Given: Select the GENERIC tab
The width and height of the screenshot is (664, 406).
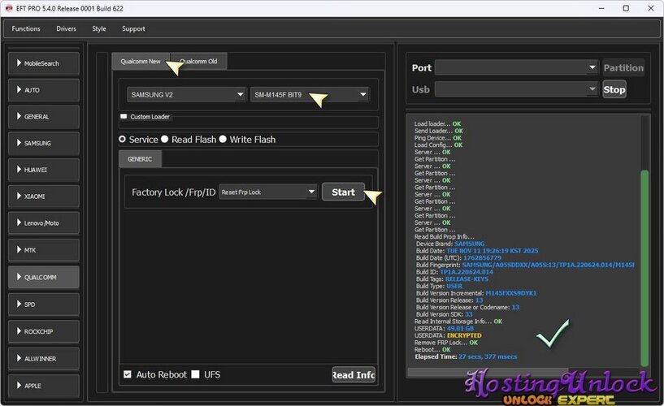Looking at the screenshot, I should (140, 159).
